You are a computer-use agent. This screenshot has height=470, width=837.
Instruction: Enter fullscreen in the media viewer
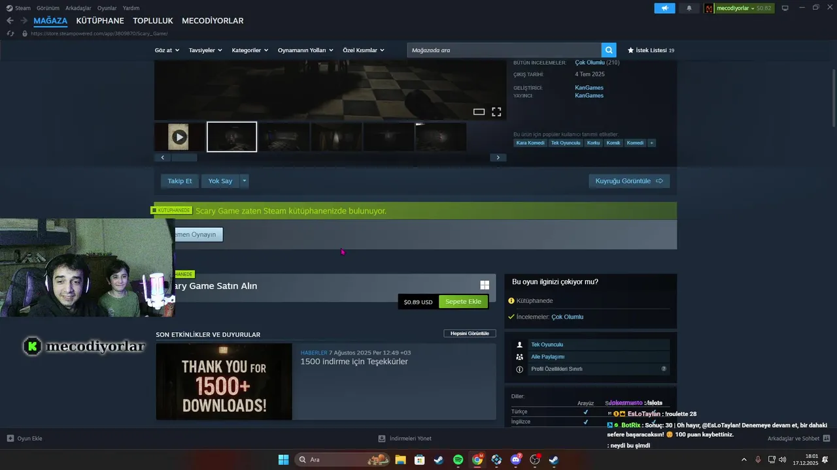496,112
